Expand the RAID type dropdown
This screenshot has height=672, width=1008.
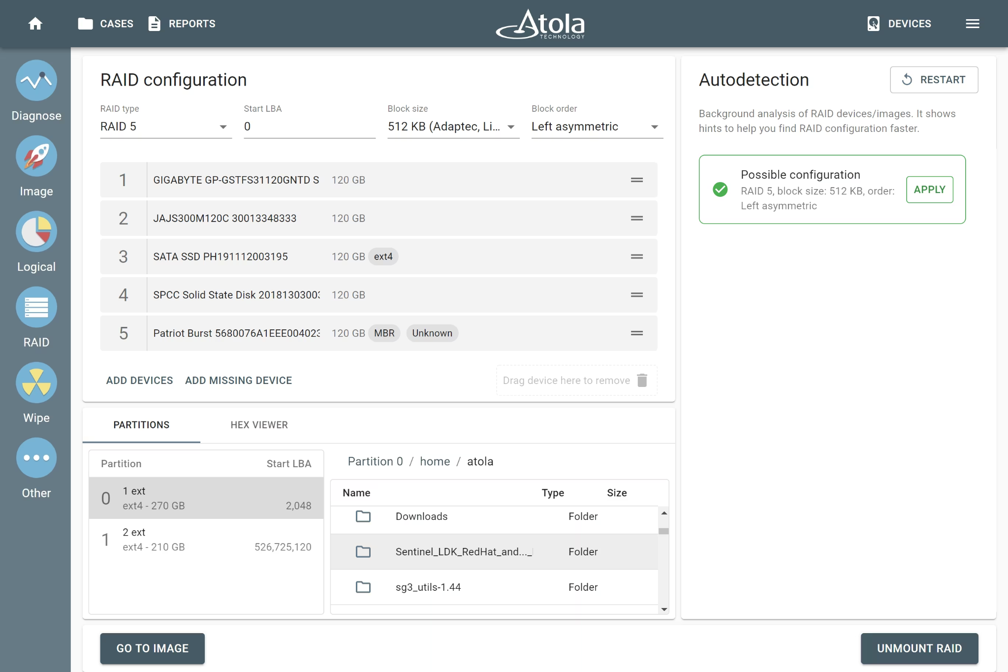(x=166, y=127)
